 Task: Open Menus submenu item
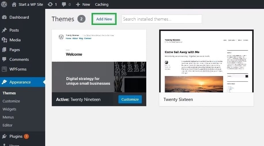click(8, 117)
